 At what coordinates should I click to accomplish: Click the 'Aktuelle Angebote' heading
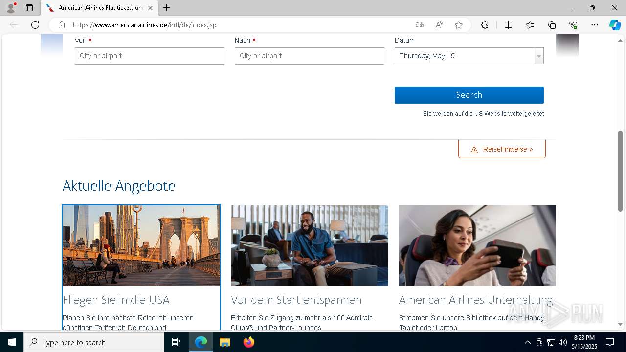[119, 186]
